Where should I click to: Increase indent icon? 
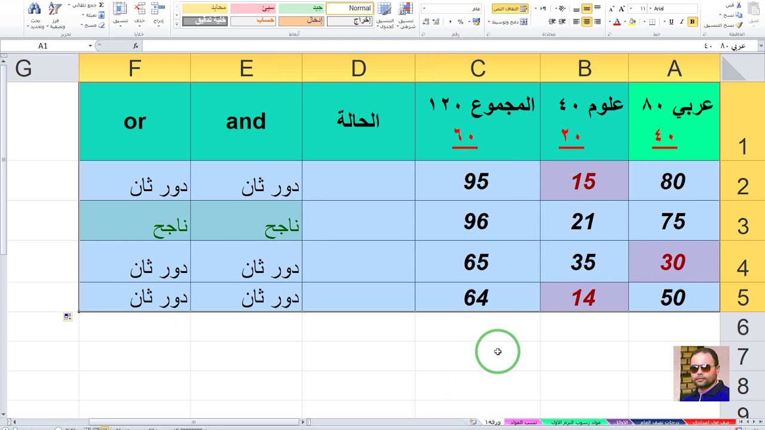[x=552, y=21]
